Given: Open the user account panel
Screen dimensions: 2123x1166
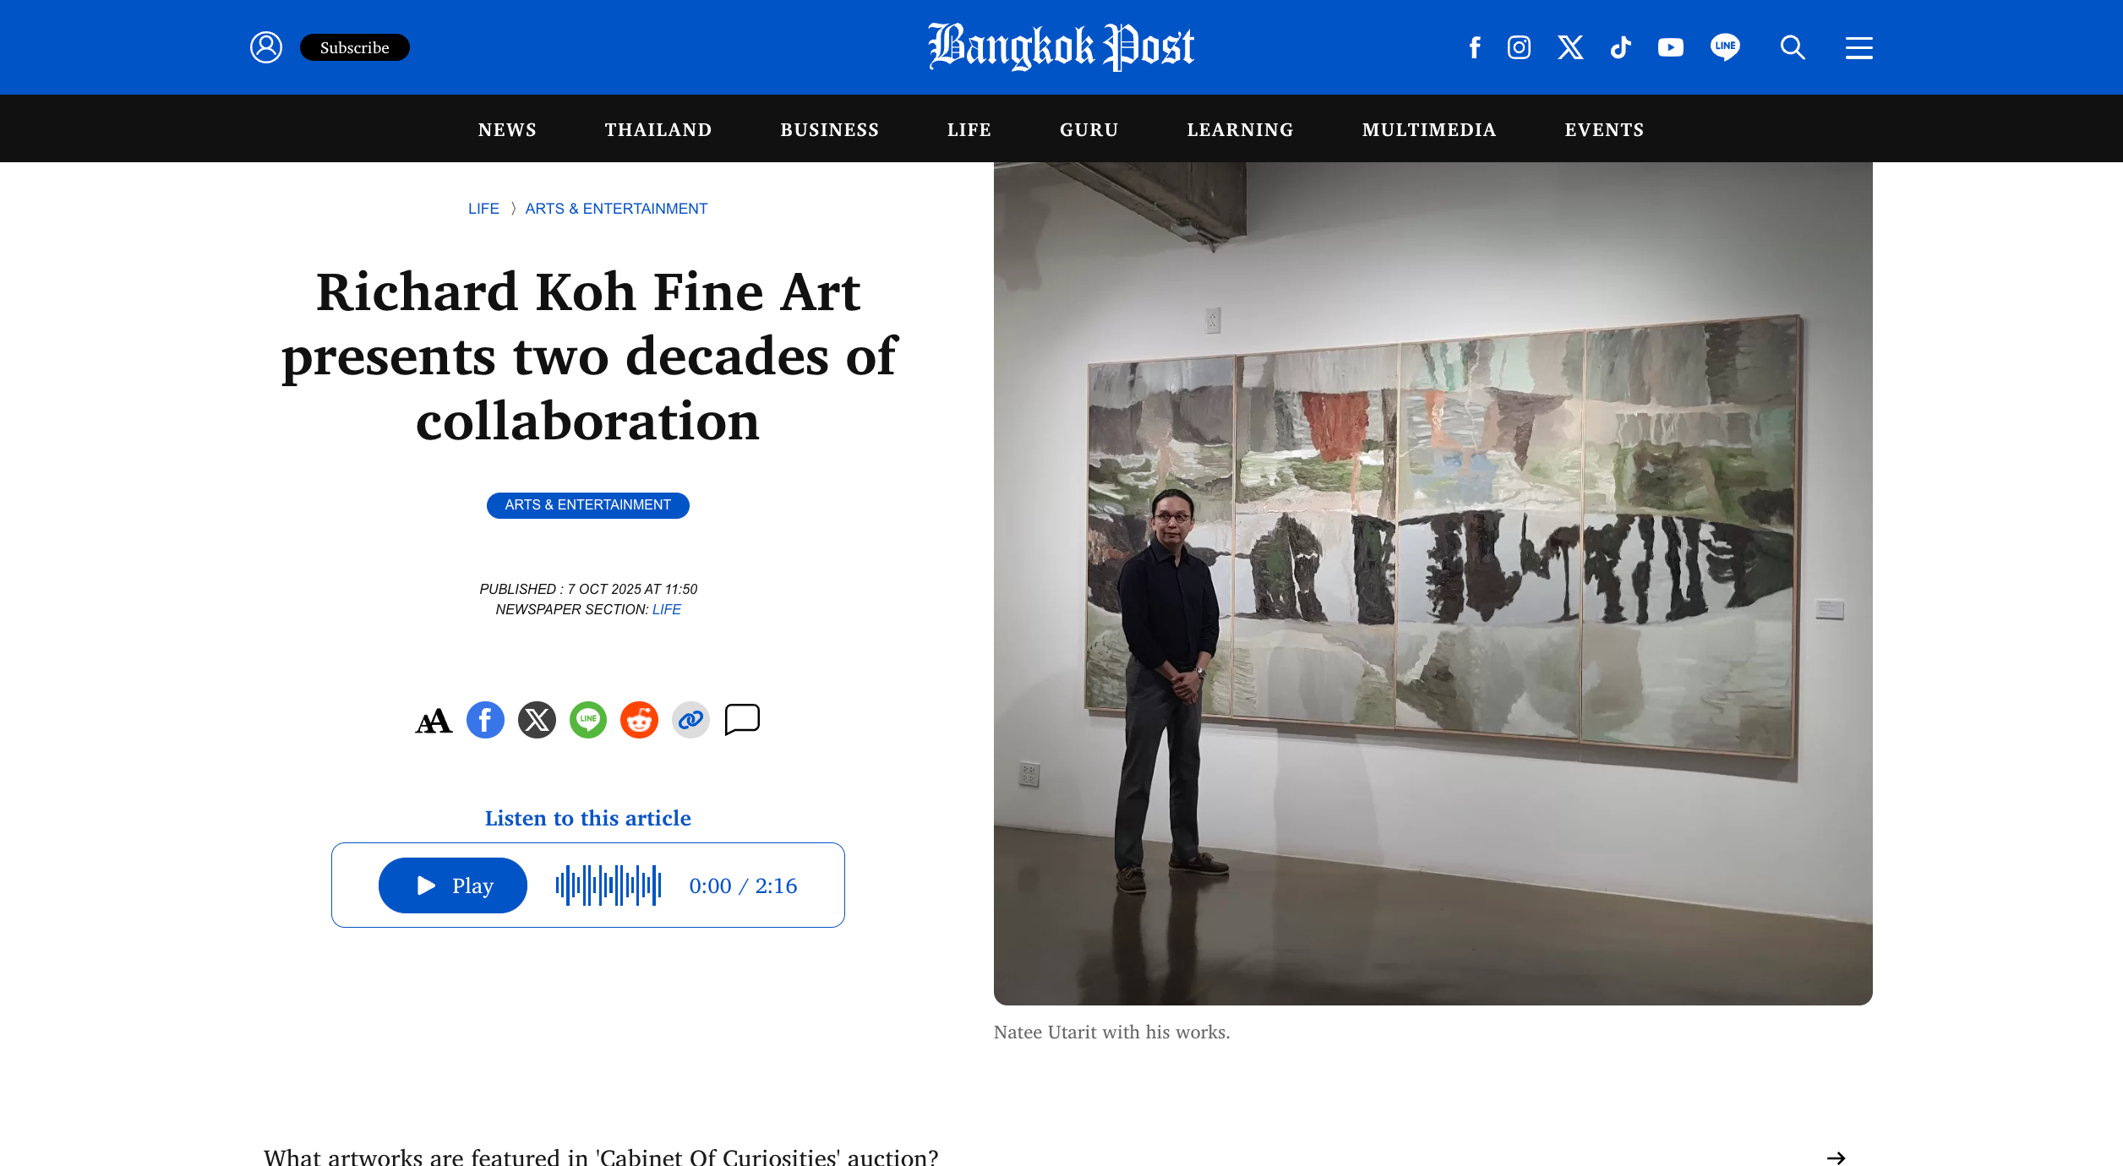Looking at the screenshot, I should [x=266, y=47].
